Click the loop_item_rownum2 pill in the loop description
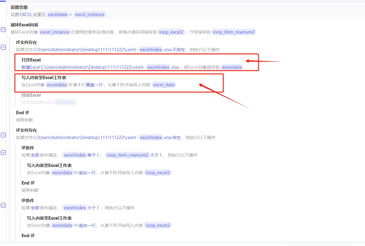Screen dimensions: 365x246 click(x=234, y=32)
